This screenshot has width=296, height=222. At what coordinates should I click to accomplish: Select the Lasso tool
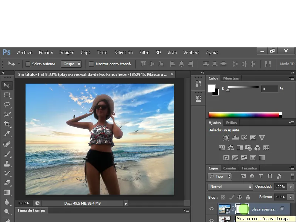coord(7,105)
